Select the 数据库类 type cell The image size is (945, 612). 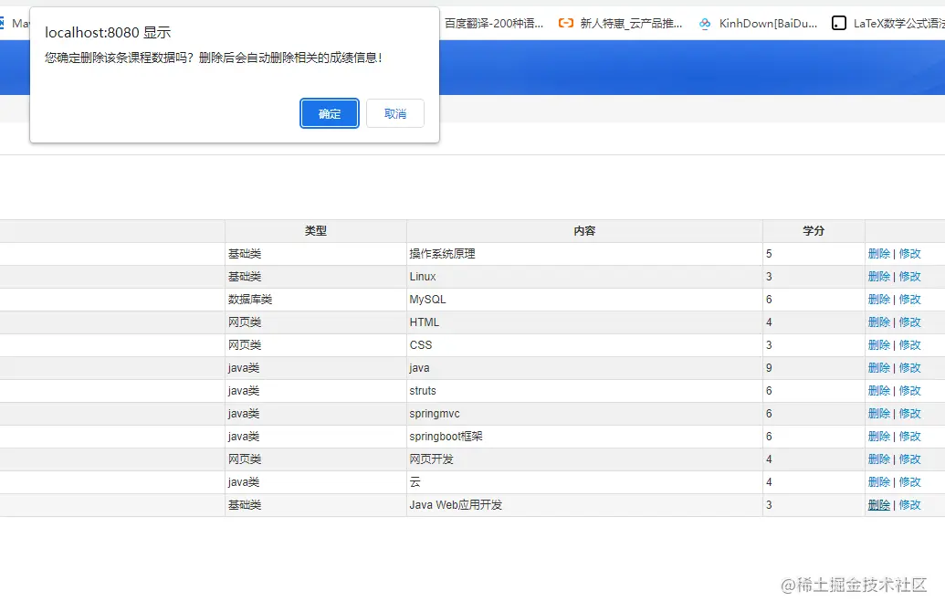pyautogui.click(x=316, y=300)
